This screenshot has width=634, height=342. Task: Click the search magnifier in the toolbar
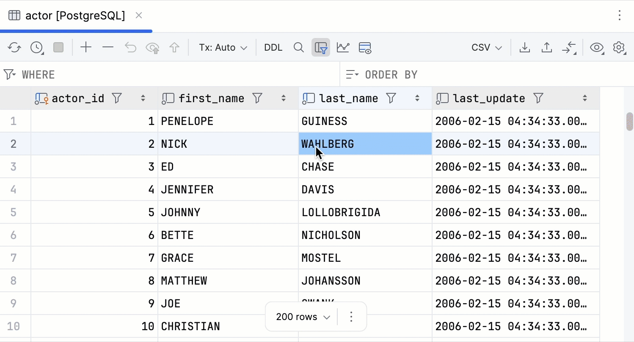(299, 47)
